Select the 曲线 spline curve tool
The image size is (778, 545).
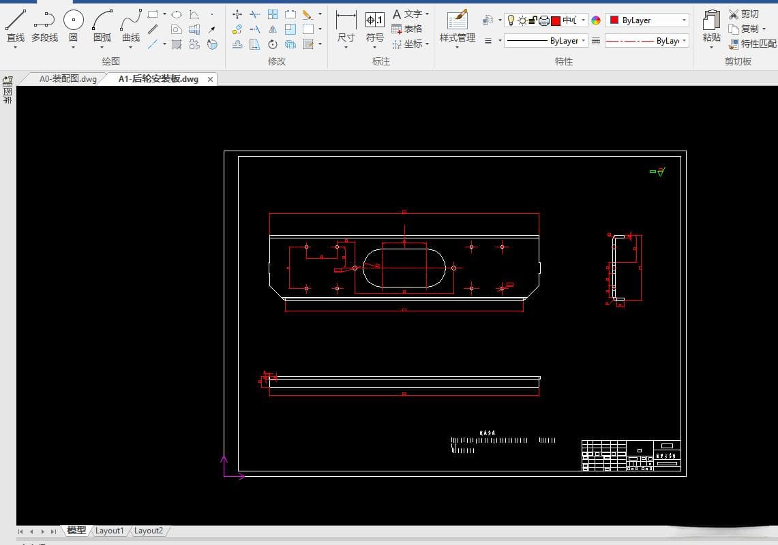131,26
